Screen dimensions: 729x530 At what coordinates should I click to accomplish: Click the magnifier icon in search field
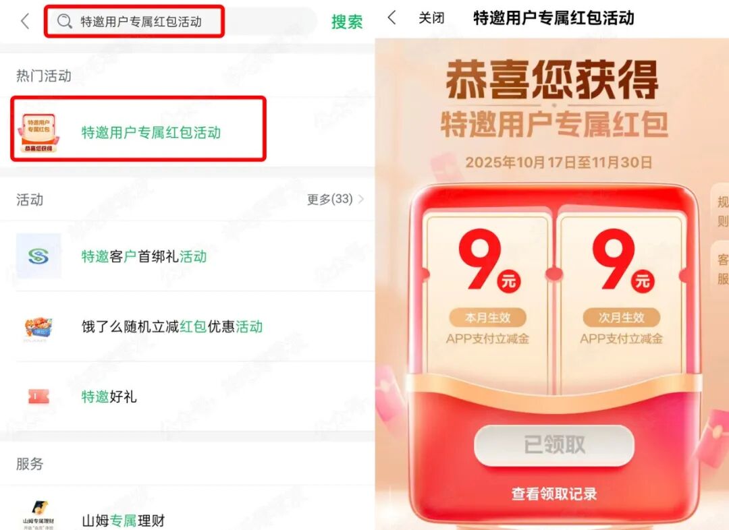coord(65,22)
